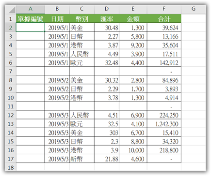Viewport: 211px width, 176px height.
Task: Click 歐元 in row 6
Action: (x=76, y=63)
